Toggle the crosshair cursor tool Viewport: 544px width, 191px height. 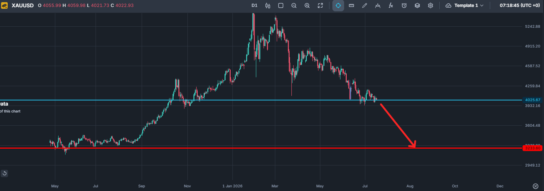tap(338, 5)
